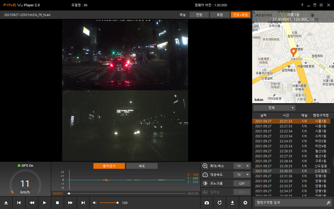Open settings with the gear icon
Screen dimensions: 334x209
pos(245,203)
